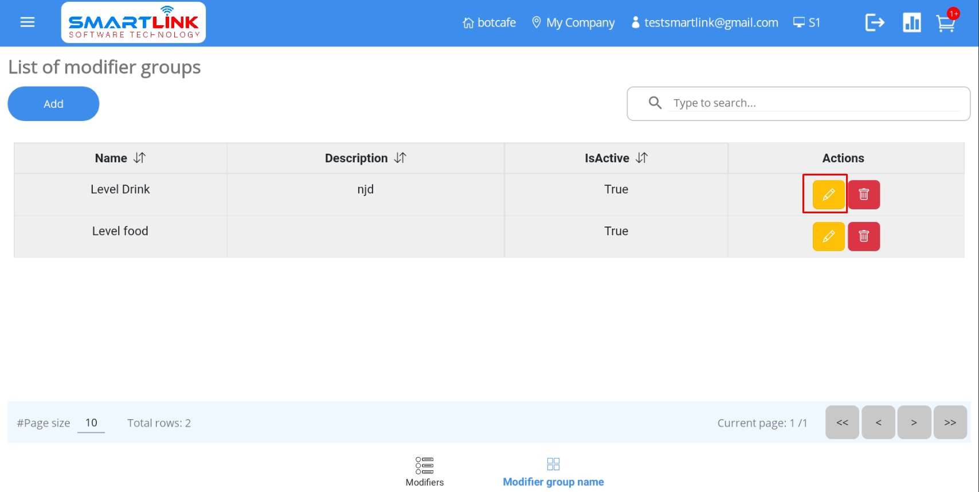Switch to the Modifiers tab
This screenshot has height=492, width=979.
(x=424, y=471)
